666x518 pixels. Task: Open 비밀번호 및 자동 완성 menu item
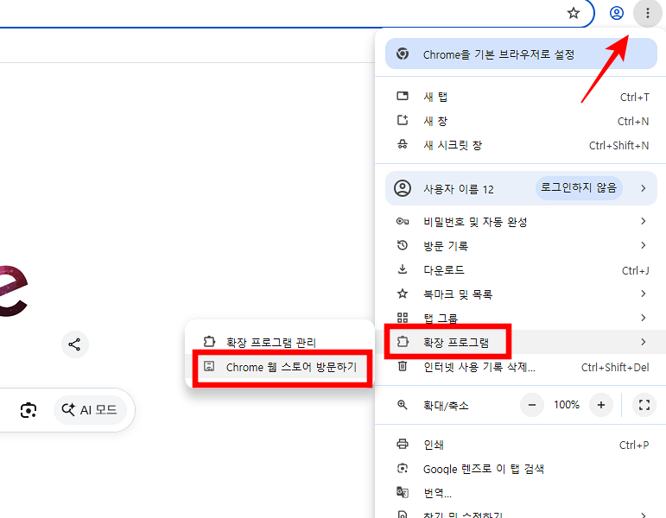click(x=523, y=222)
